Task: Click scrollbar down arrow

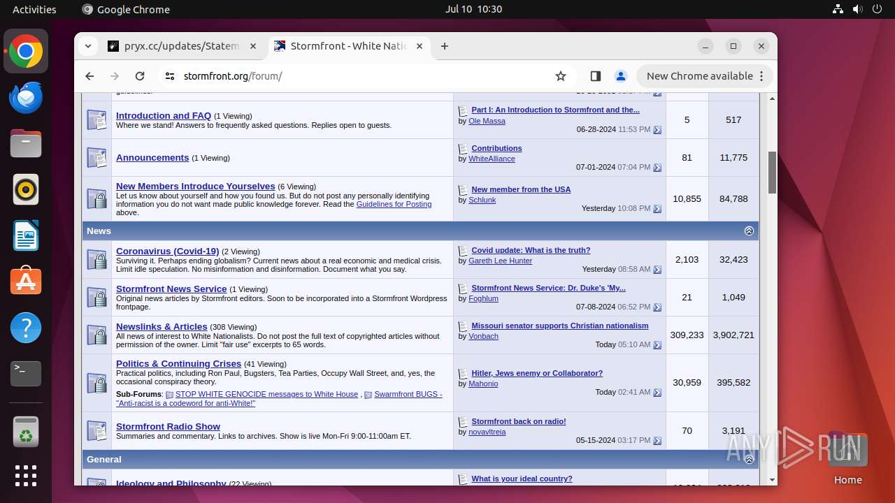Action: click(x=772, y=481)
